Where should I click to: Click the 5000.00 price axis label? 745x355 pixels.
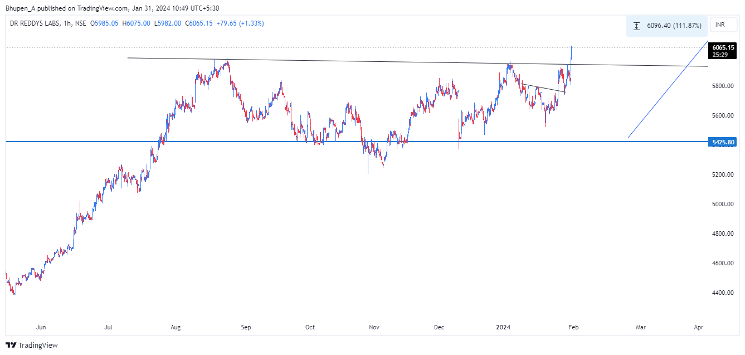pyautogui.click(x=723, y=205)
